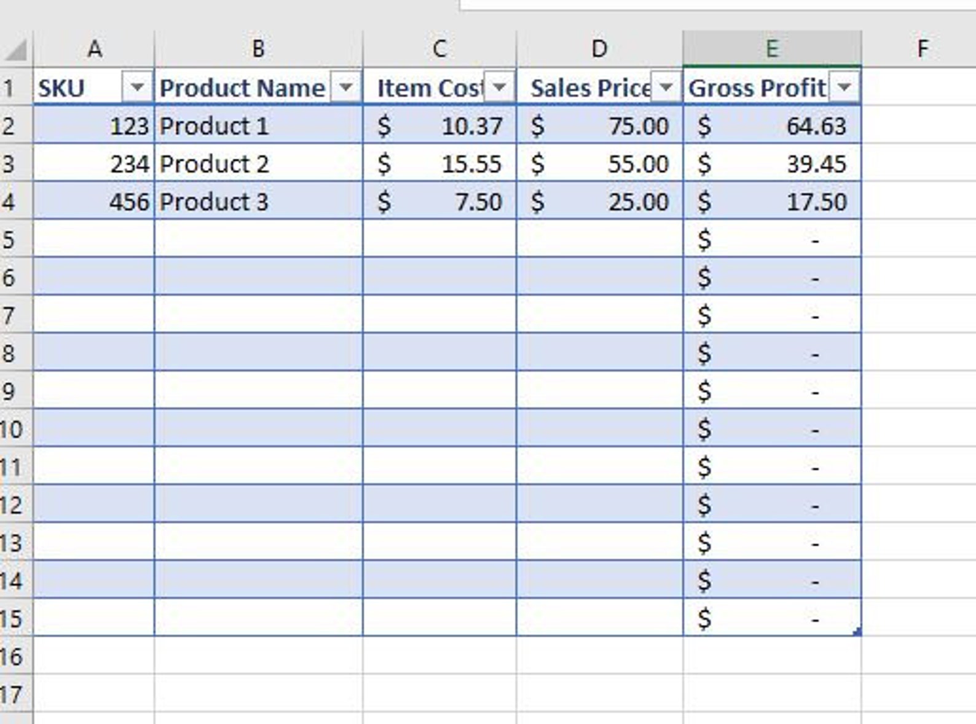
Task: Click the Gross Profit header cell
Action: point(772,88)
